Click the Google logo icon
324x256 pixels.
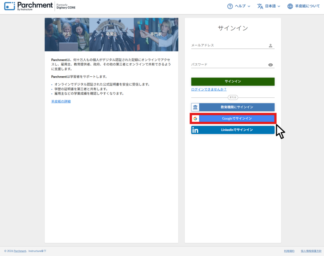(195, 118)
